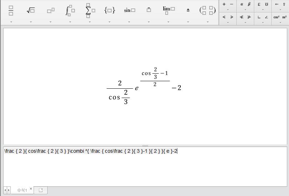Add a new equation tab
The height and width of the screenshot is (196, 289).
pos(40,190)
